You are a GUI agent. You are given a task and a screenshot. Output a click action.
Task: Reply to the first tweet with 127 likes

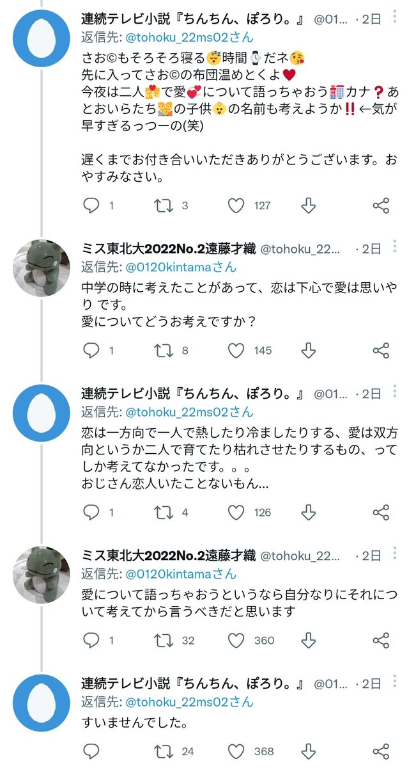(93, 205)
